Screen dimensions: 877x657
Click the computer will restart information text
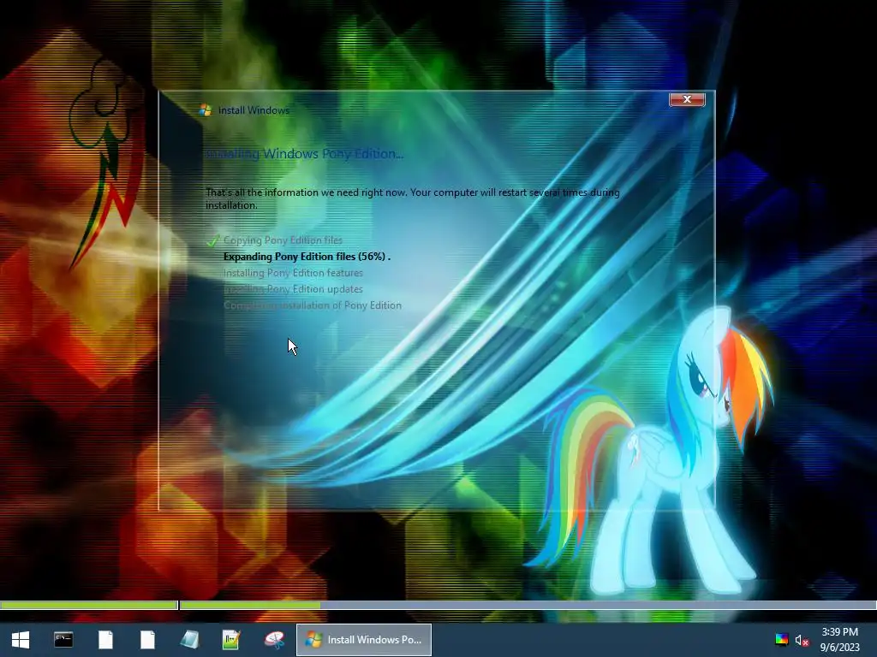[412, 198]
